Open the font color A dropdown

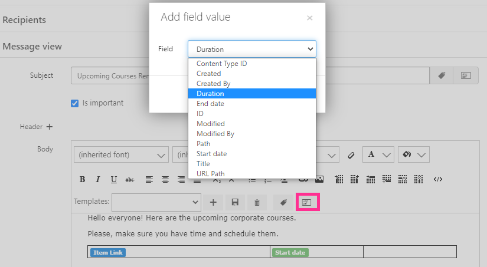[378, 154]
